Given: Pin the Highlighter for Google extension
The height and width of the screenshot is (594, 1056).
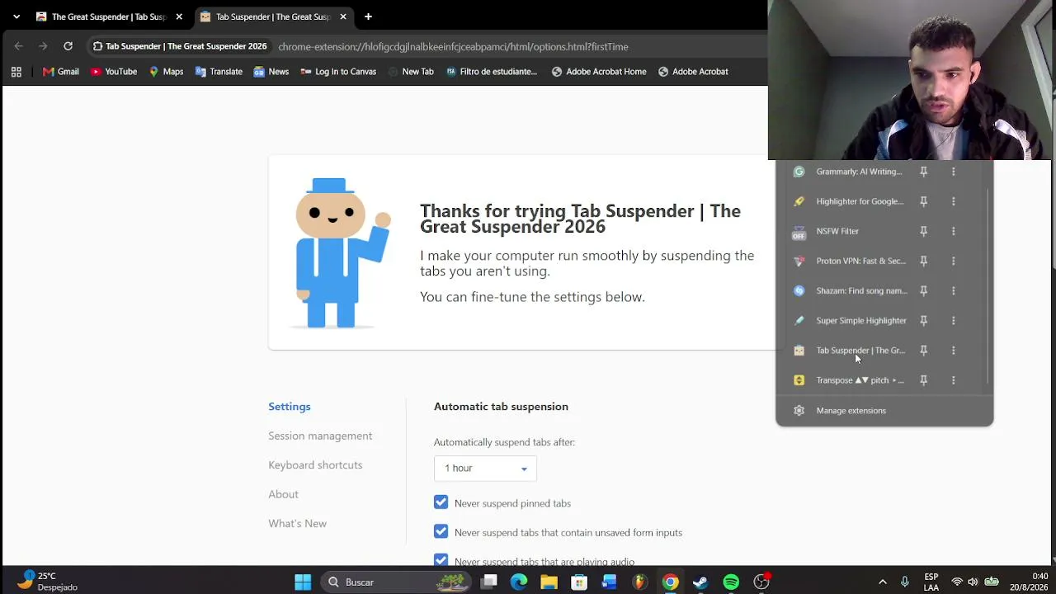Looking at the screenshot, I should 923,201.
